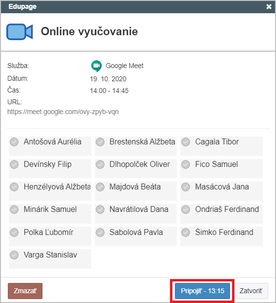Viewport: 276px width, 303px height.
Task: Select student Ondriaš Ferdinand entry
Action: click(x=221, y=214)
